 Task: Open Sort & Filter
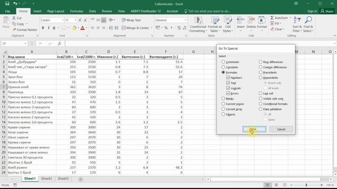[297, 25]
